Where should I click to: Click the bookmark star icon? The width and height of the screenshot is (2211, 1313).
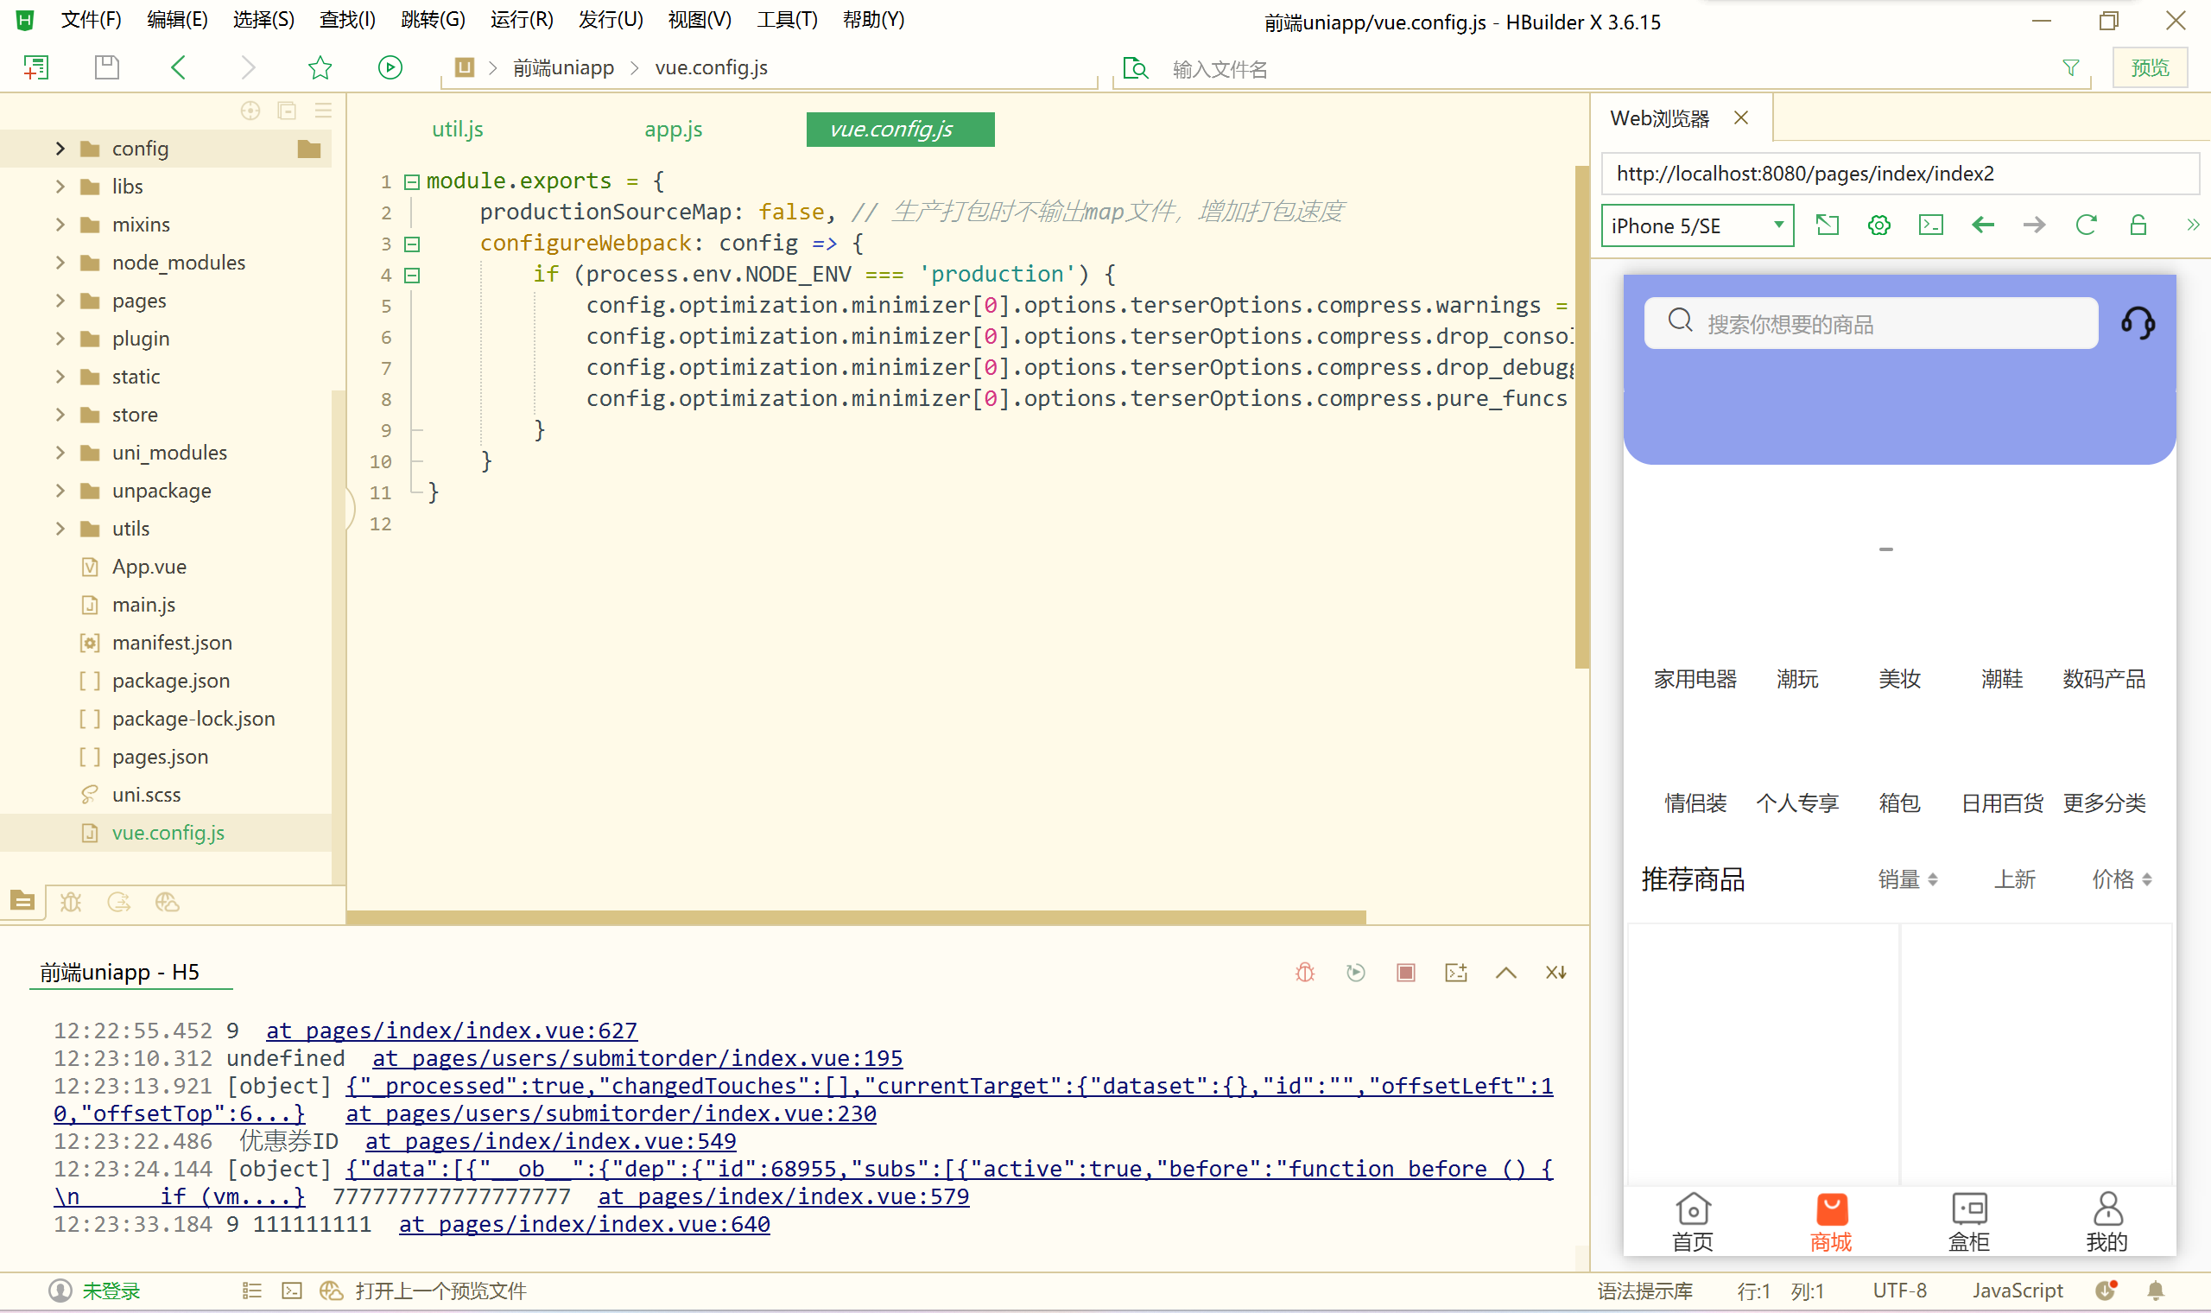320,67
